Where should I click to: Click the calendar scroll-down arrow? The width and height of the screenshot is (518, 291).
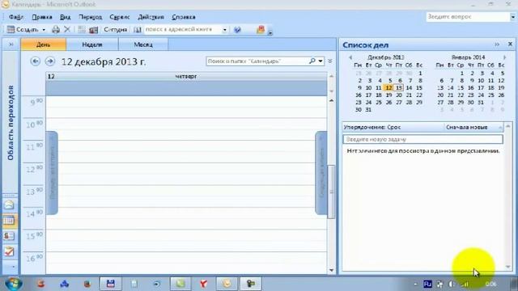coord(331,270)
